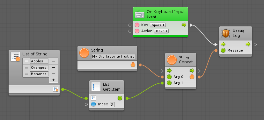Click the Arg 1 green input port
264x120 pixels.
(x=169, y=83)
